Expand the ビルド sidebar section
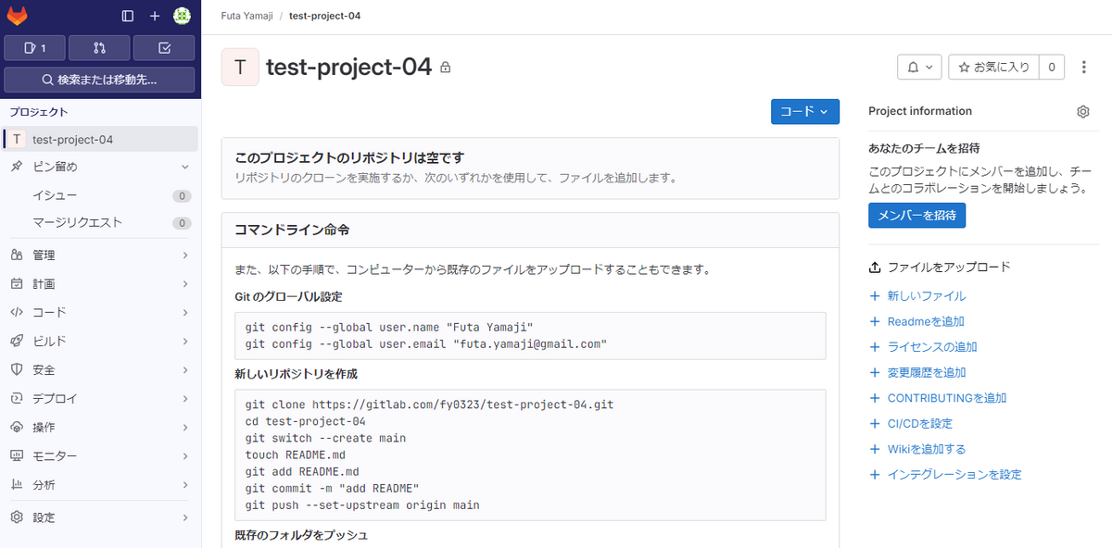This screenshot has height=548, width=1112. (x=100, y=341)
